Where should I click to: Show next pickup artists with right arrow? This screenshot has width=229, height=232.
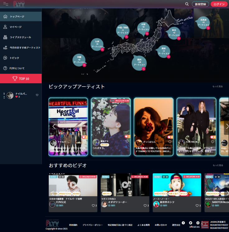click(227, 126)
